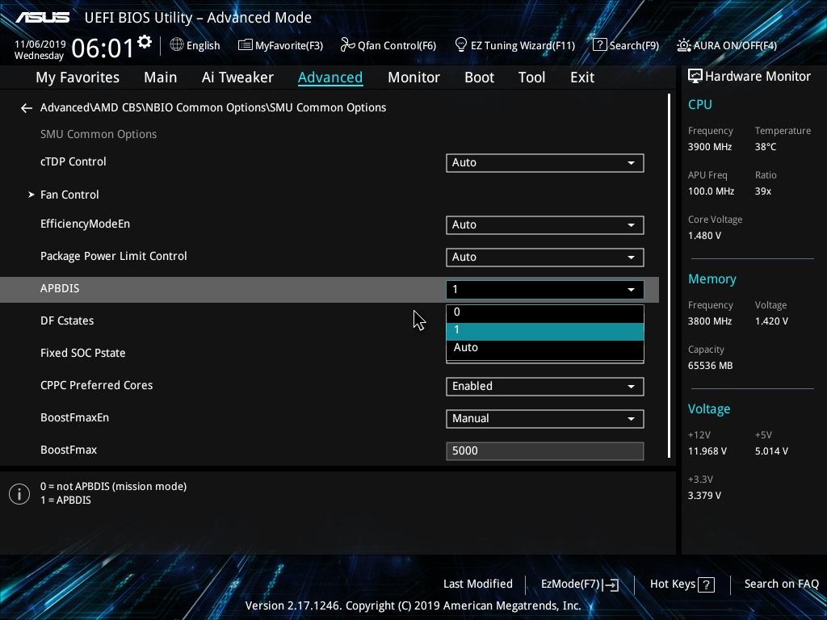Click the Hardware Monitor icon
This screenshot has width=827, height=620.
(x=695, y=77)
